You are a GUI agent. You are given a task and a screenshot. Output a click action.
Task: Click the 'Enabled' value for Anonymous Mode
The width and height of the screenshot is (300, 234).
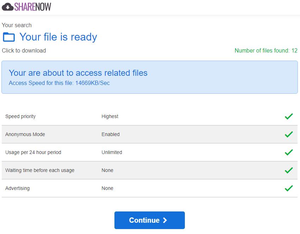pyautogui.click(x=111, y=134)
